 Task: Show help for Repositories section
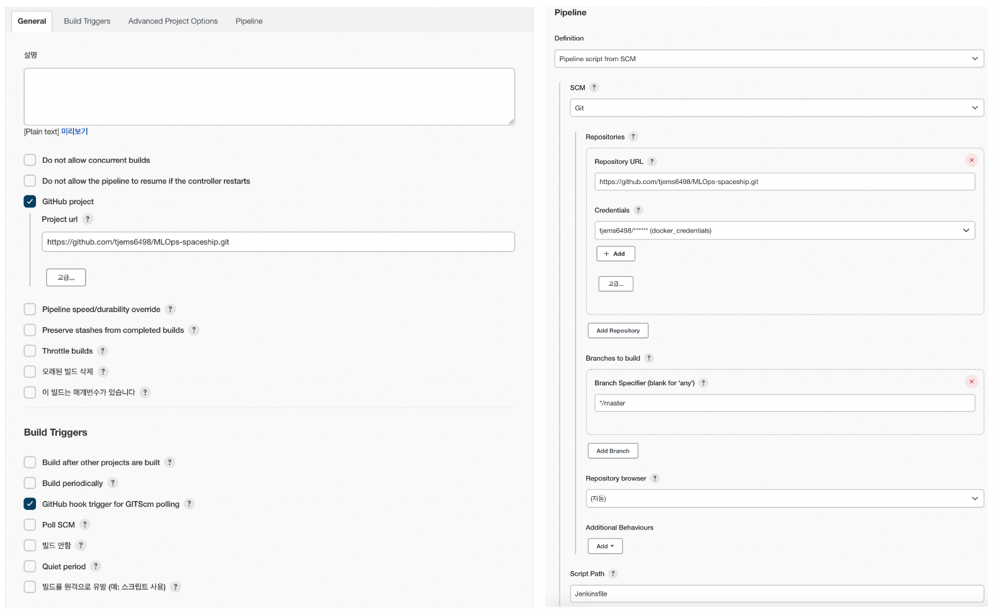[x=633, y=137]
